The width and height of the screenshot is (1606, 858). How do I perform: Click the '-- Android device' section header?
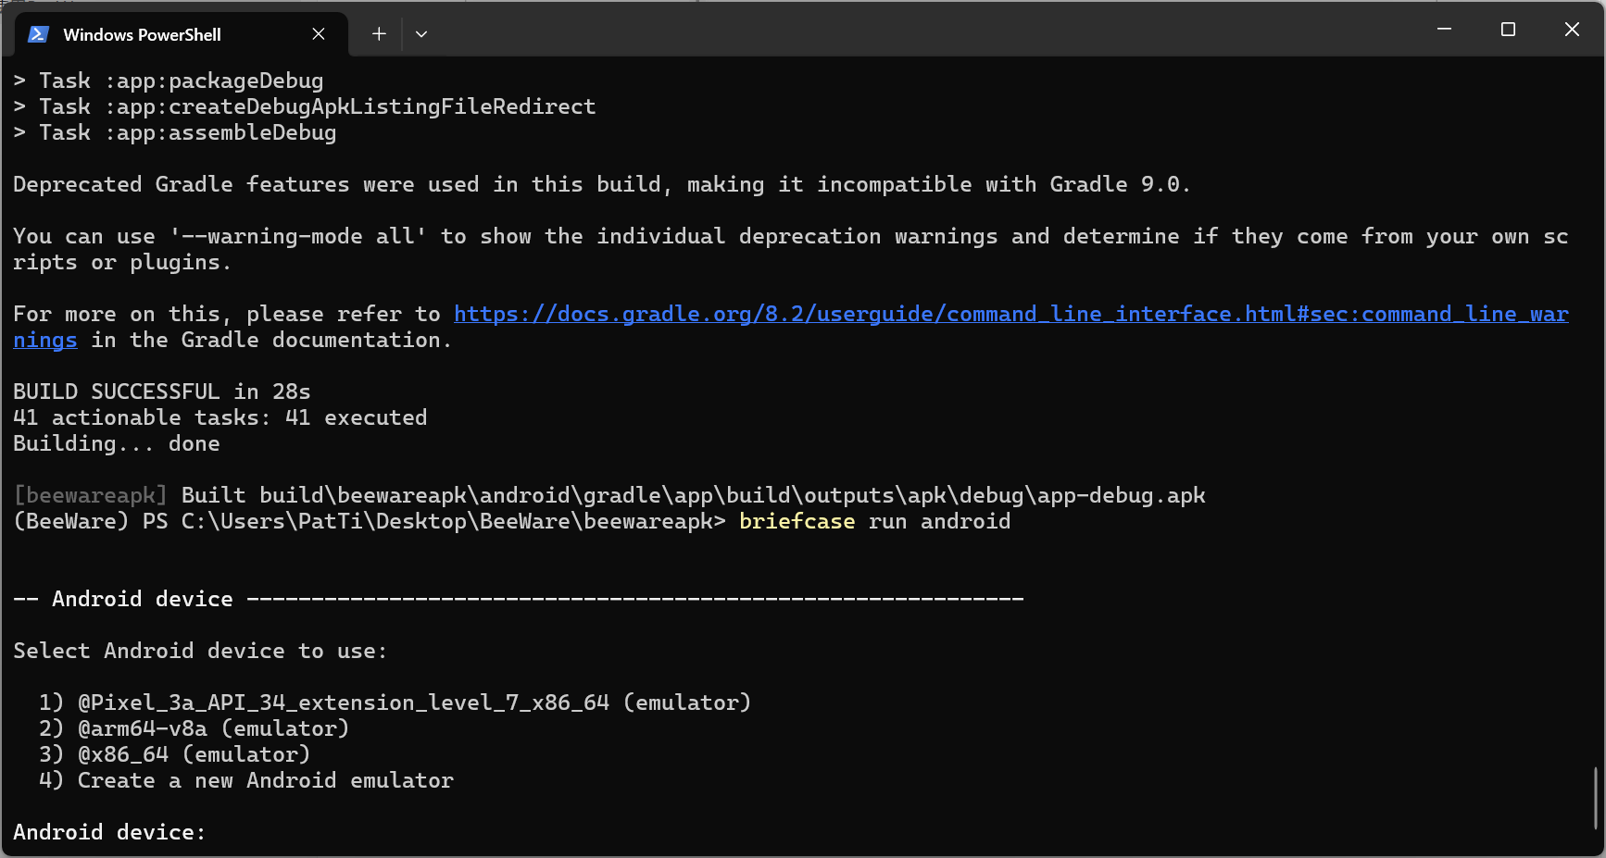pos(518,599)
